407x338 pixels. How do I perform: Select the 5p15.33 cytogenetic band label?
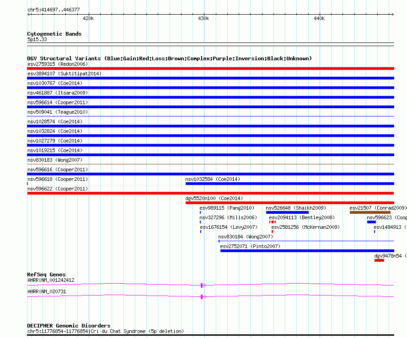pyautogui.click(x=37, y=39)
